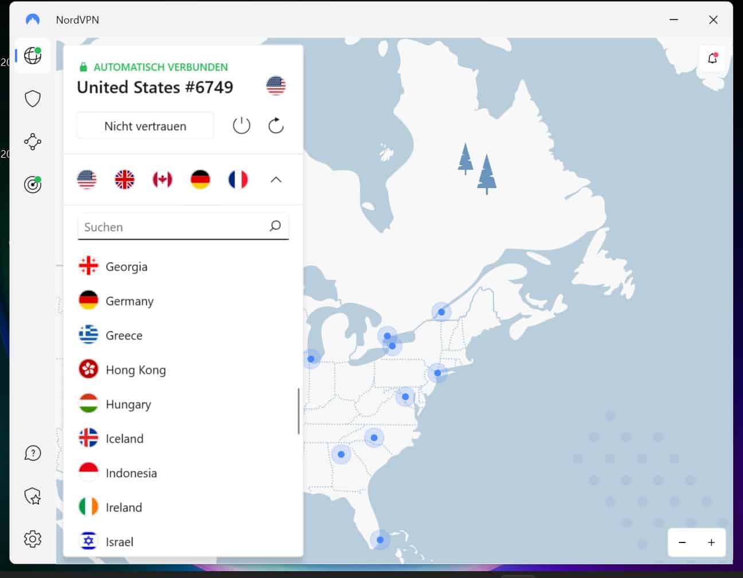Click the Chicago server dot on the map
The height and width of the screenshot is (578, 743).
(x=311, y=359)
